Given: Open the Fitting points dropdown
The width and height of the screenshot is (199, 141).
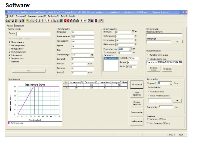Looking at the screenshot, I should pyautogui.click(x=171, y=83).
